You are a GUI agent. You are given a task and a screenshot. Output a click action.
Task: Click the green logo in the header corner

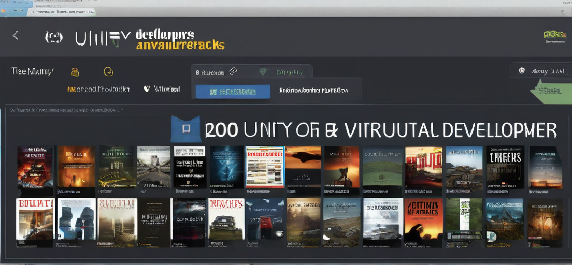[x=554, y=35]
